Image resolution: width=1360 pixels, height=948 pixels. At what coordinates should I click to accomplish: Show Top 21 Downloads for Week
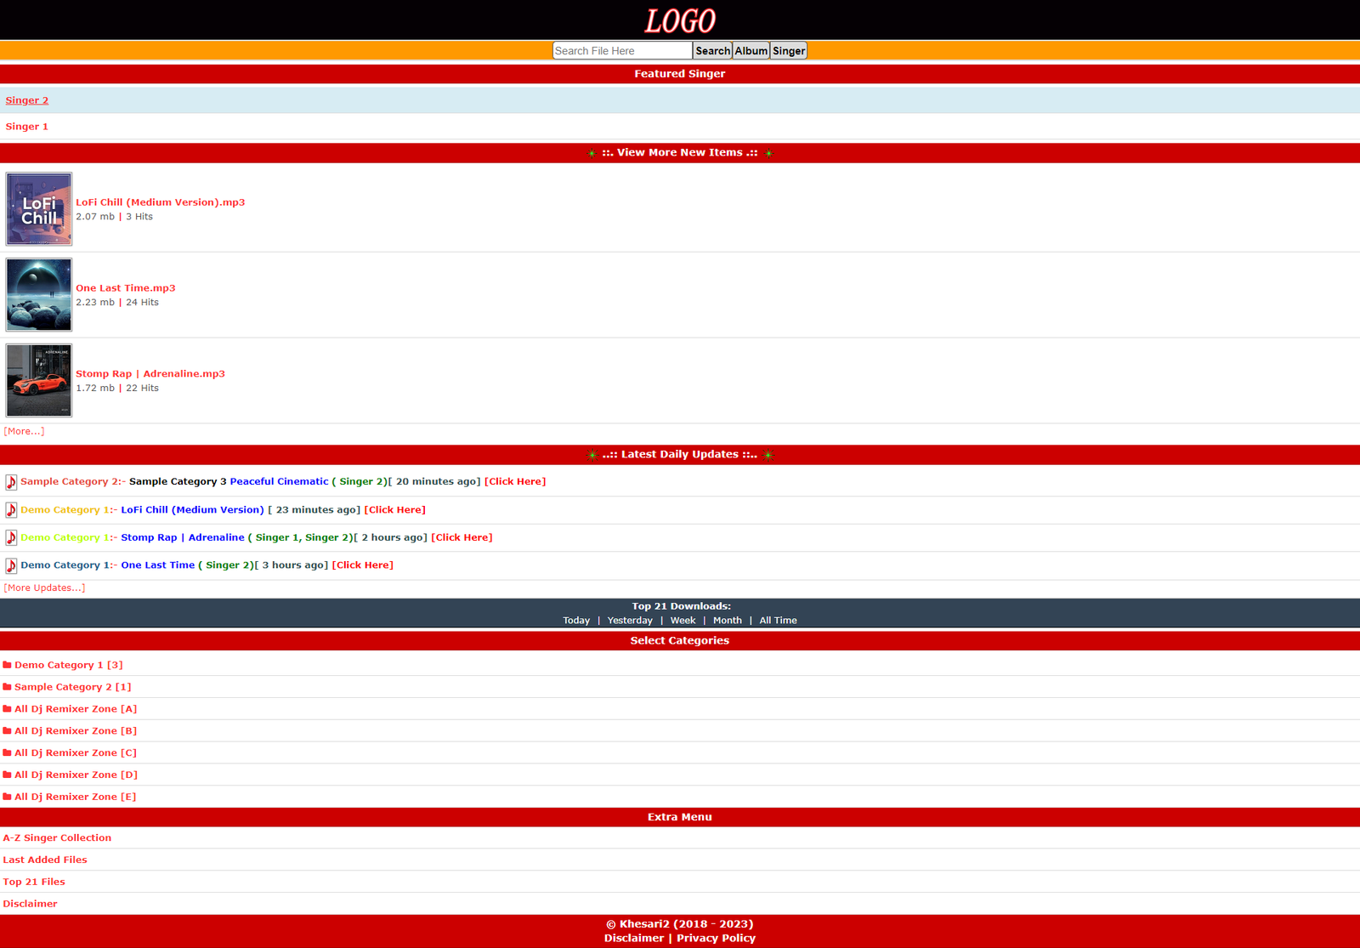(683, 621)
